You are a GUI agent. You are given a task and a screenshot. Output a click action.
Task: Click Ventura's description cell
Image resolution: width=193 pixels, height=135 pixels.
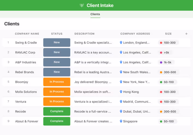(x=93, y=102)
